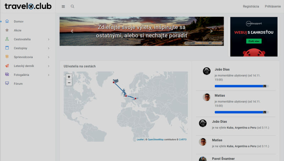Viewport: 284px width, 161px height.
Task: Open the search magnifier icon
Action: click(x=72, y=6)
